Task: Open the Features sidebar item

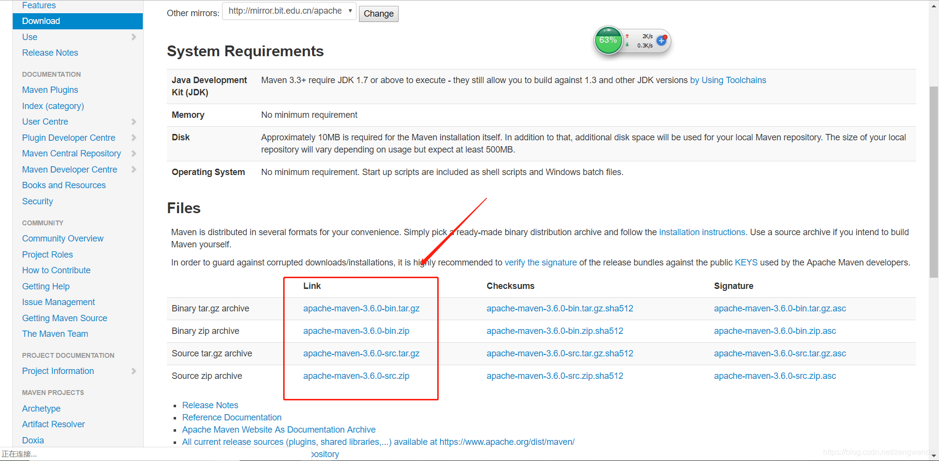Action: point(39,5)
